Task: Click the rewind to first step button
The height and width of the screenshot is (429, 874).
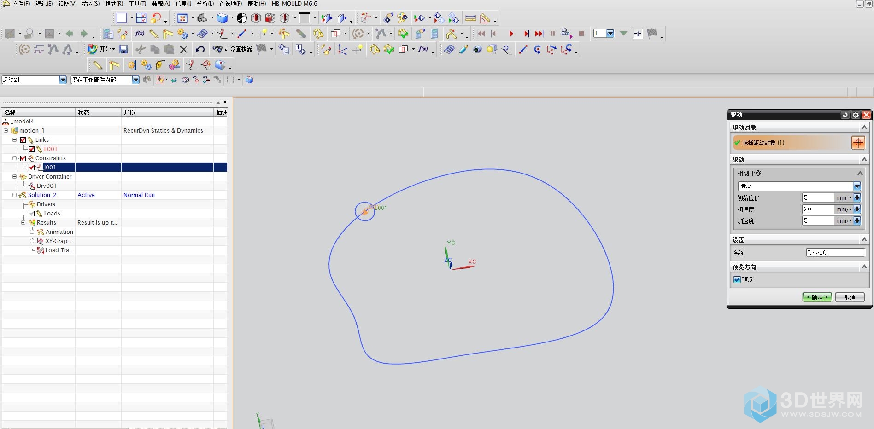Action: 481,34
